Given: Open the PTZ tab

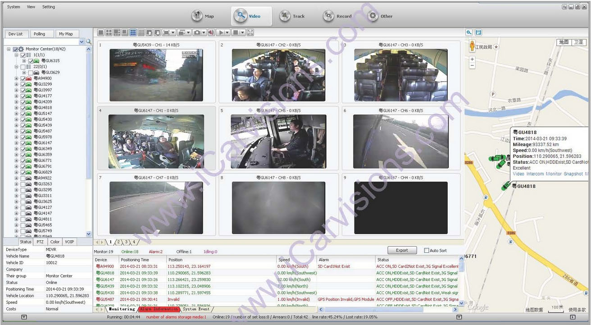Looking at the screenshot, I should [x=40, y=242].
